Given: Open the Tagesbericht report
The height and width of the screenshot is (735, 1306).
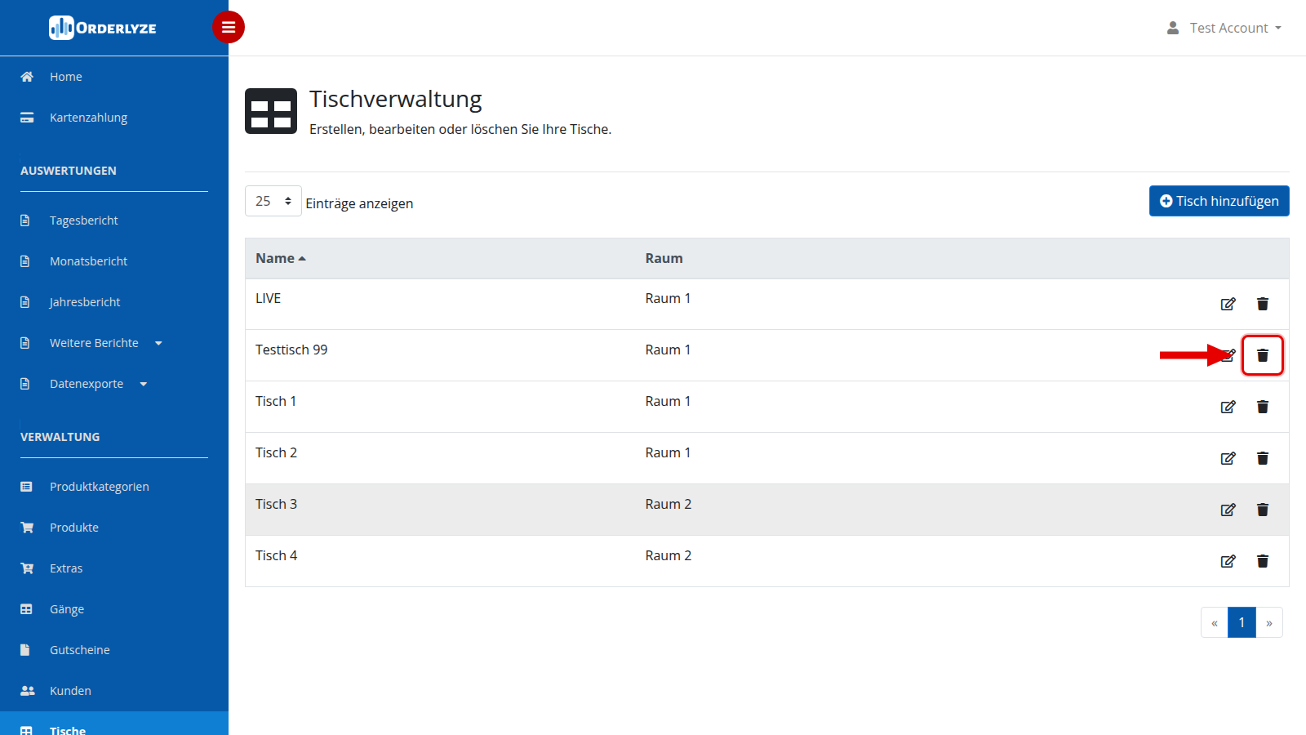Looking at the screenshot, I should (83, 220).
